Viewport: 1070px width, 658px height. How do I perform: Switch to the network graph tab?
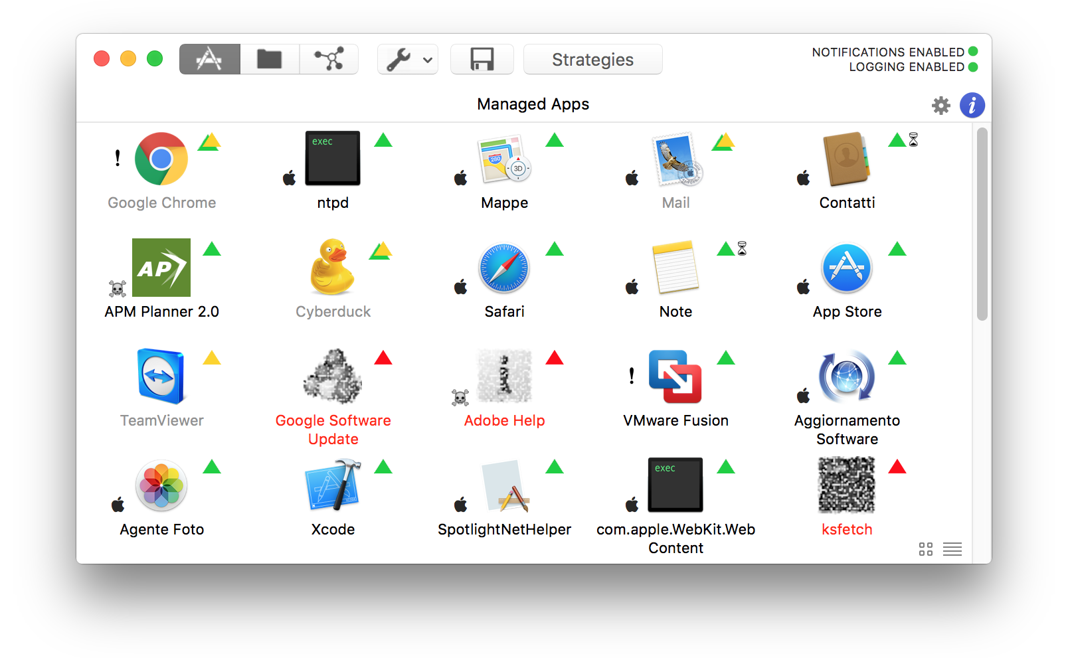[329, 59]
